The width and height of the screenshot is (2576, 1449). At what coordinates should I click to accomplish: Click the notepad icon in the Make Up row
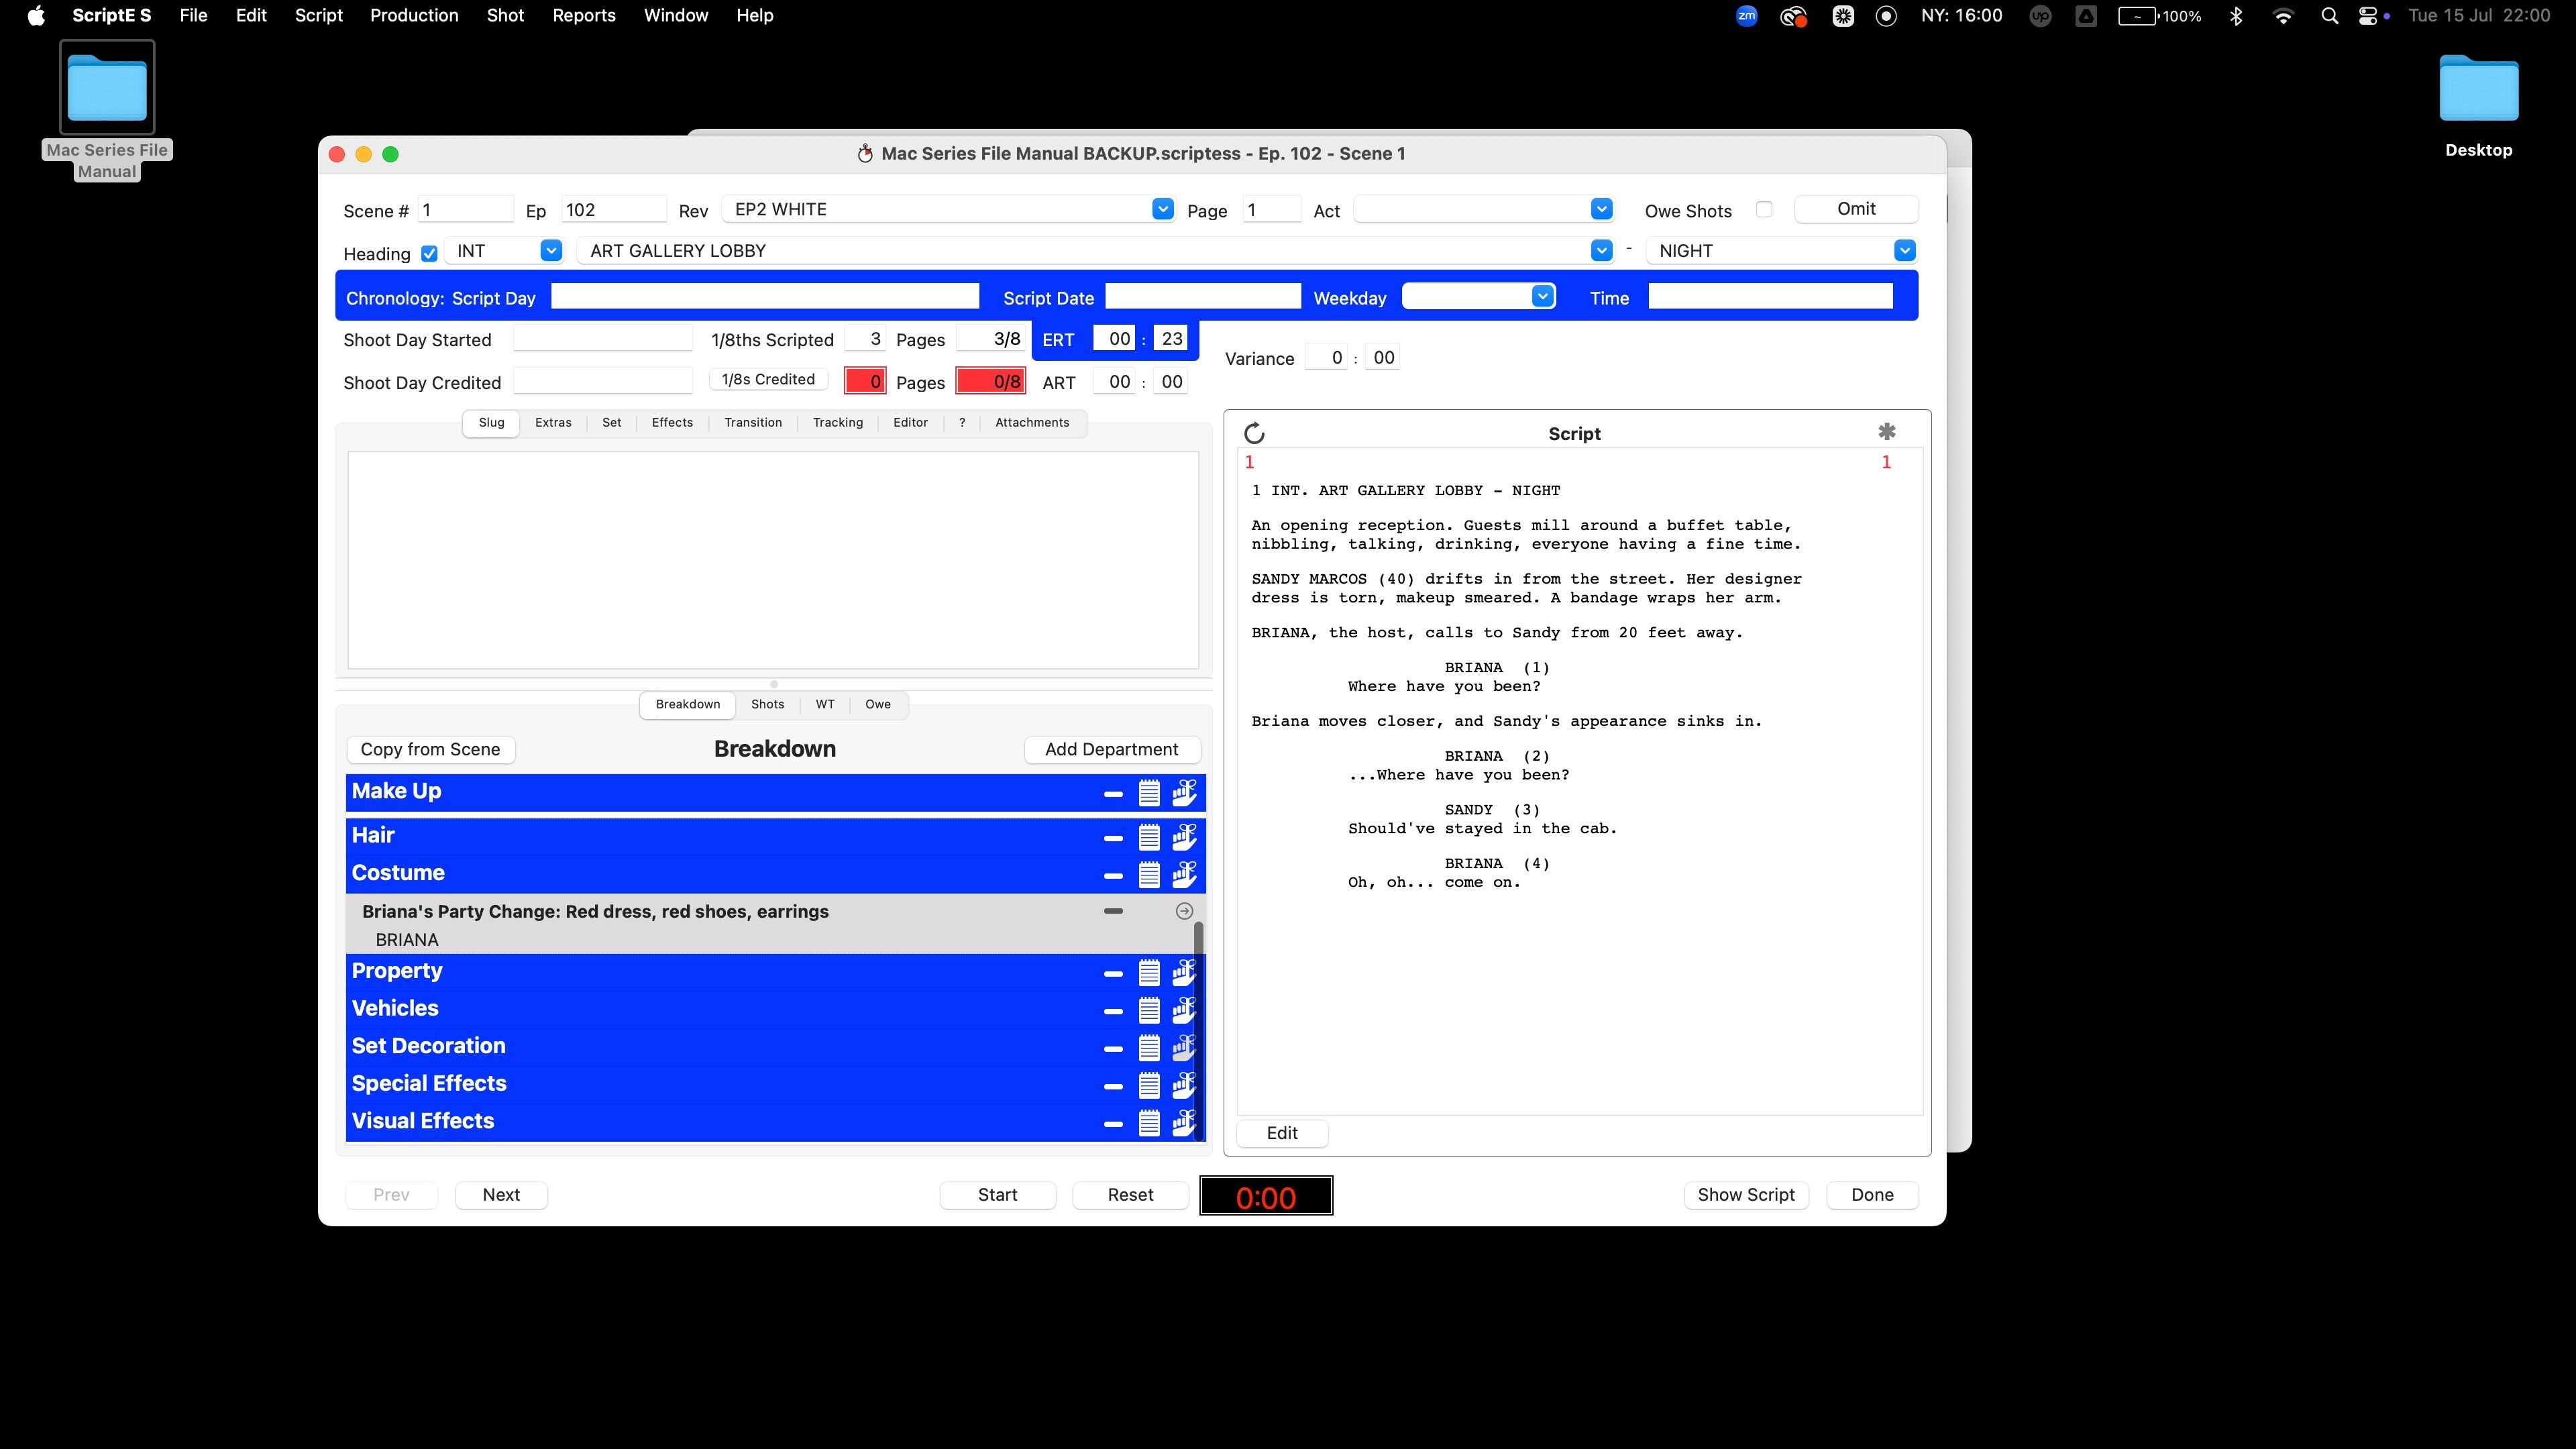(1149, 793)
